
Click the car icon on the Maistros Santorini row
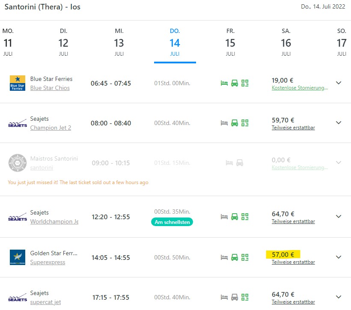click(240, 163)
